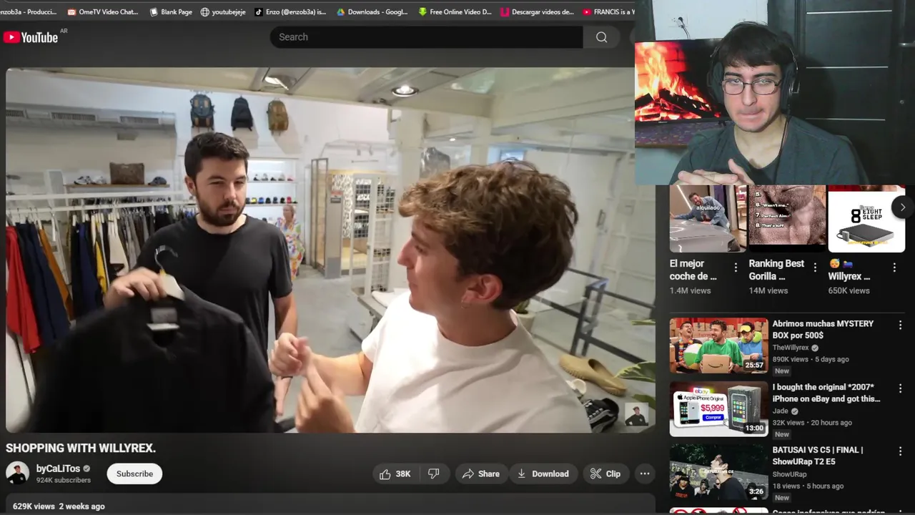Screen dimensions: 915x515
Task: Open options for the Willyrex short
Action: pos(894,268)
